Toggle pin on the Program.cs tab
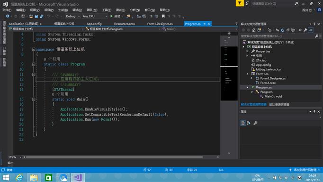This screenshot has width=323, height=182. coord(205,24)
